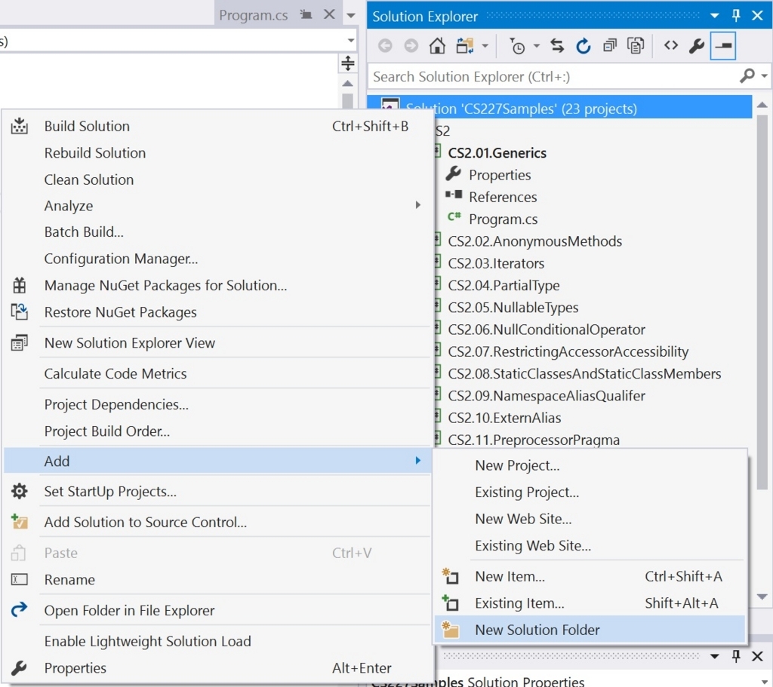Click the pin icon on Program.cs tab
The width and height of the screenshot is (773, 687).
click(x=306, y=15)
